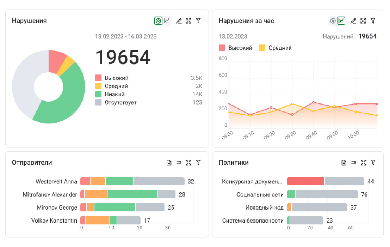Maximize the Политики widget

(364, 163)
